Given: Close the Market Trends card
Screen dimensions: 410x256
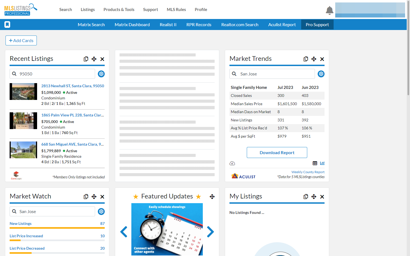Looking at the screenshot, I should tap(322, 59).
